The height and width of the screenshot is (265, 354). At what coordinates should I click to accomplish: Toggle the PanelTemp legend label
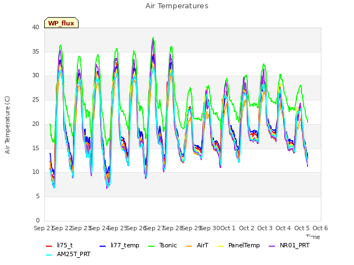coord(244,245)
